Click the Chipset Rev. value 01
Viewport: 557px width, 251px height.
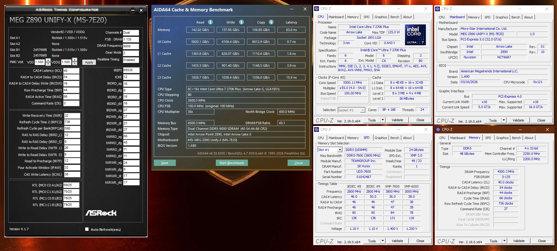(543, 46)
